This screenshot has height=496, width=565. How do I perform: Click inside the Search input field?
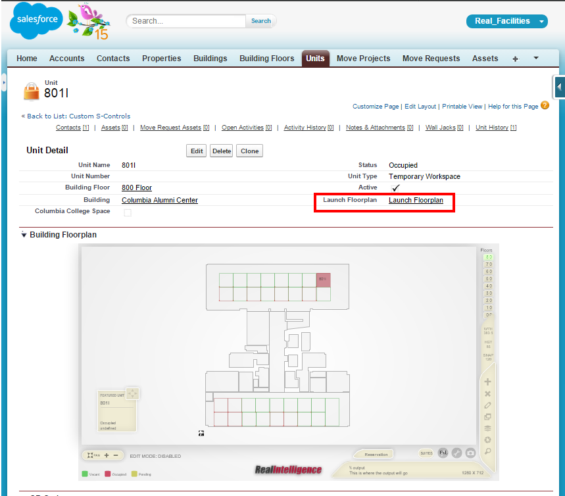(186, 21)
